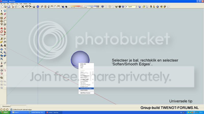Viewport: 204px width, 114px height.
Task: Enable Hidden Line face style
Action: click(x=113, y=7)
